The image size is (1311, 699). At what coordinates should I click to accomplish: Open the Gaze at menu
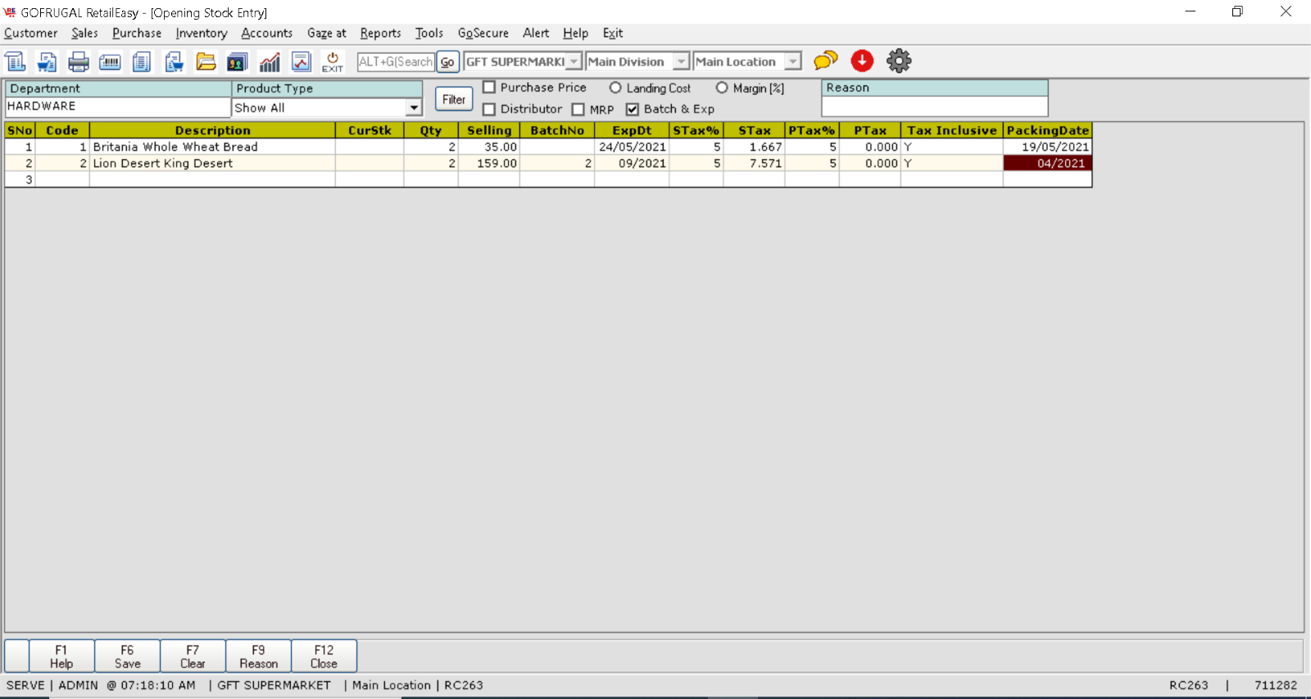coord(327,34)
